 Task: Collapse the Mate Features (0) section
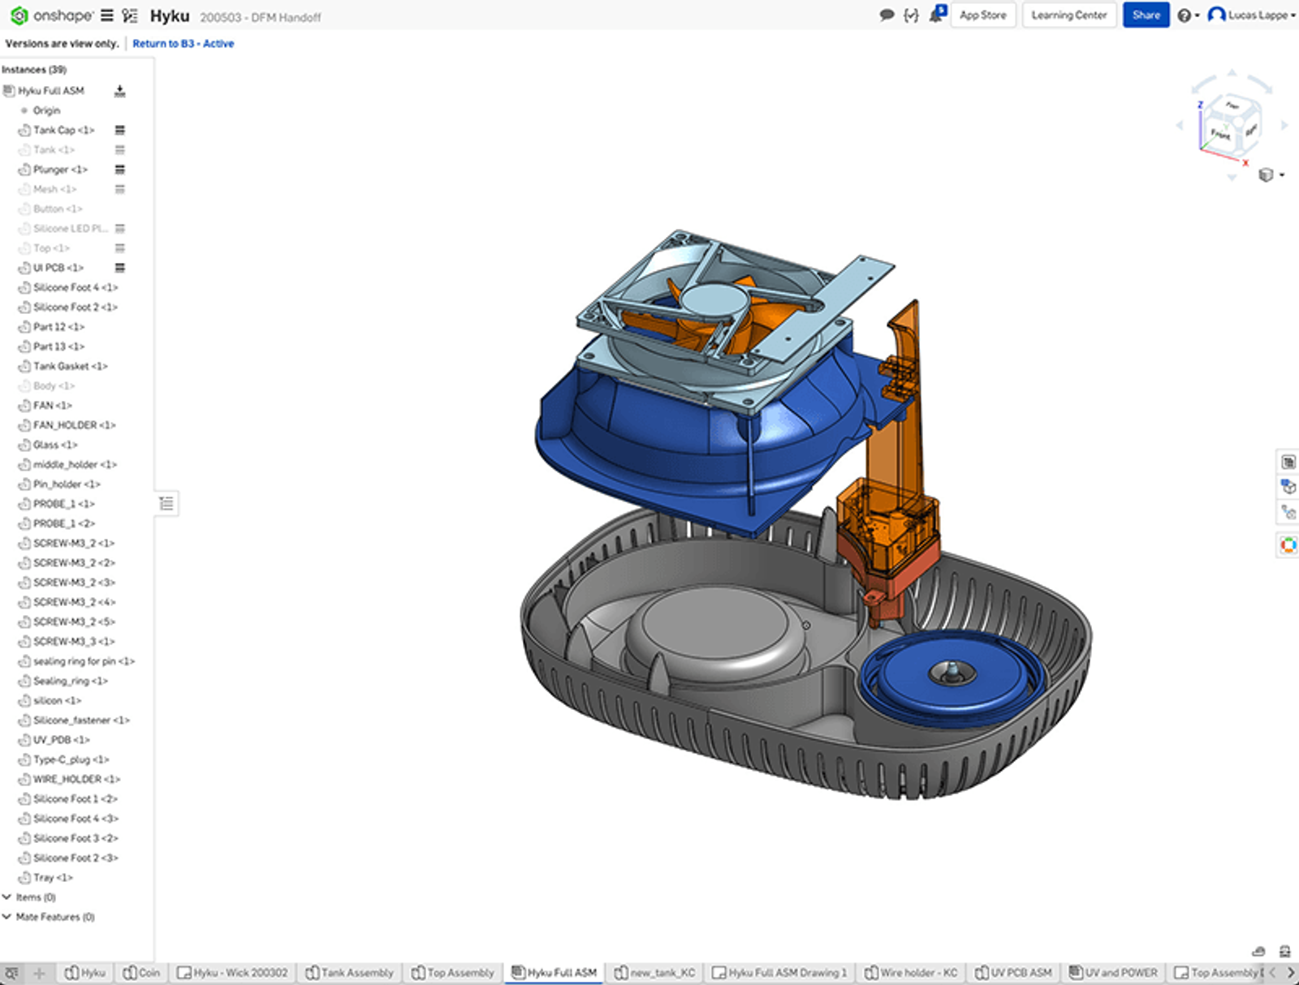(x=8, y=917)
